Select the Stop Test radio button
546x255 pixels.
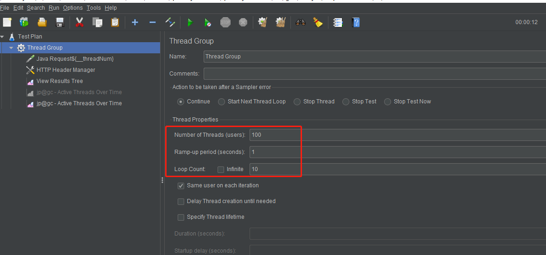click(346, 102)
